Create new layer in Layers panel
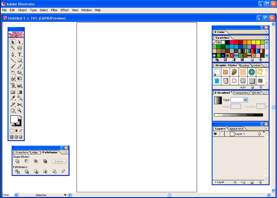This screenshot has width=277, height=198. (252, 182)
